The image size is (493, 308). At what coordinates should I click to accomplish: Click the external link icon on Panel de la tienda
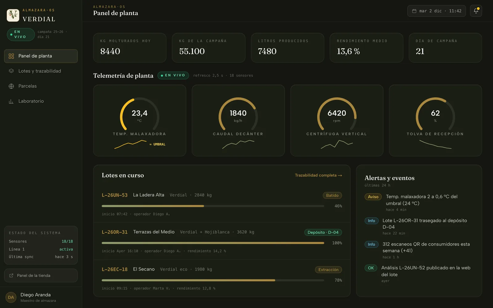[x=11, y=275]
